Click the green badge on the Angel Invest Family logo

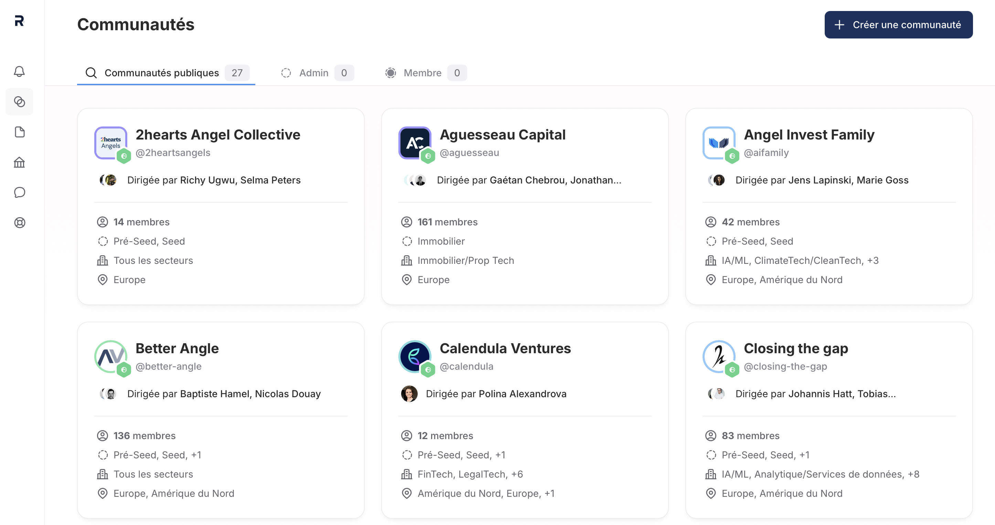pos(732,156)
